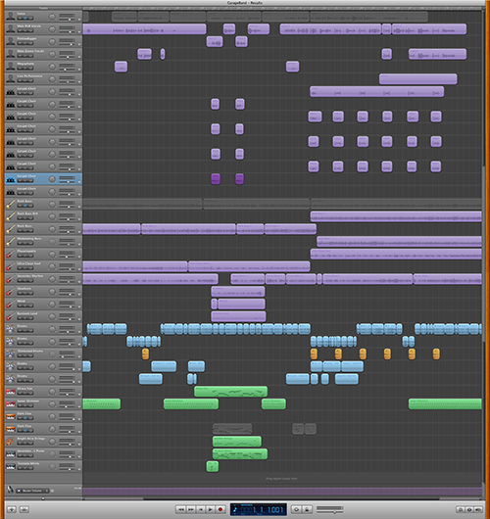
Task: Select the Guitar Shimmer synth icon
Action: click(11, 404)
